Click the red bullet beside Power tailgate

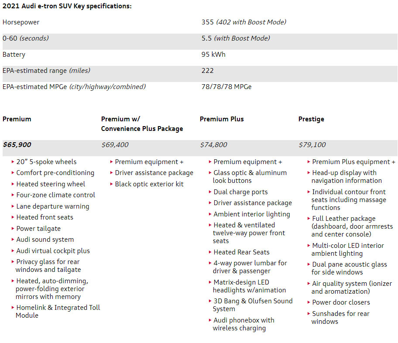pyautogui.click(x=13, y=228)
